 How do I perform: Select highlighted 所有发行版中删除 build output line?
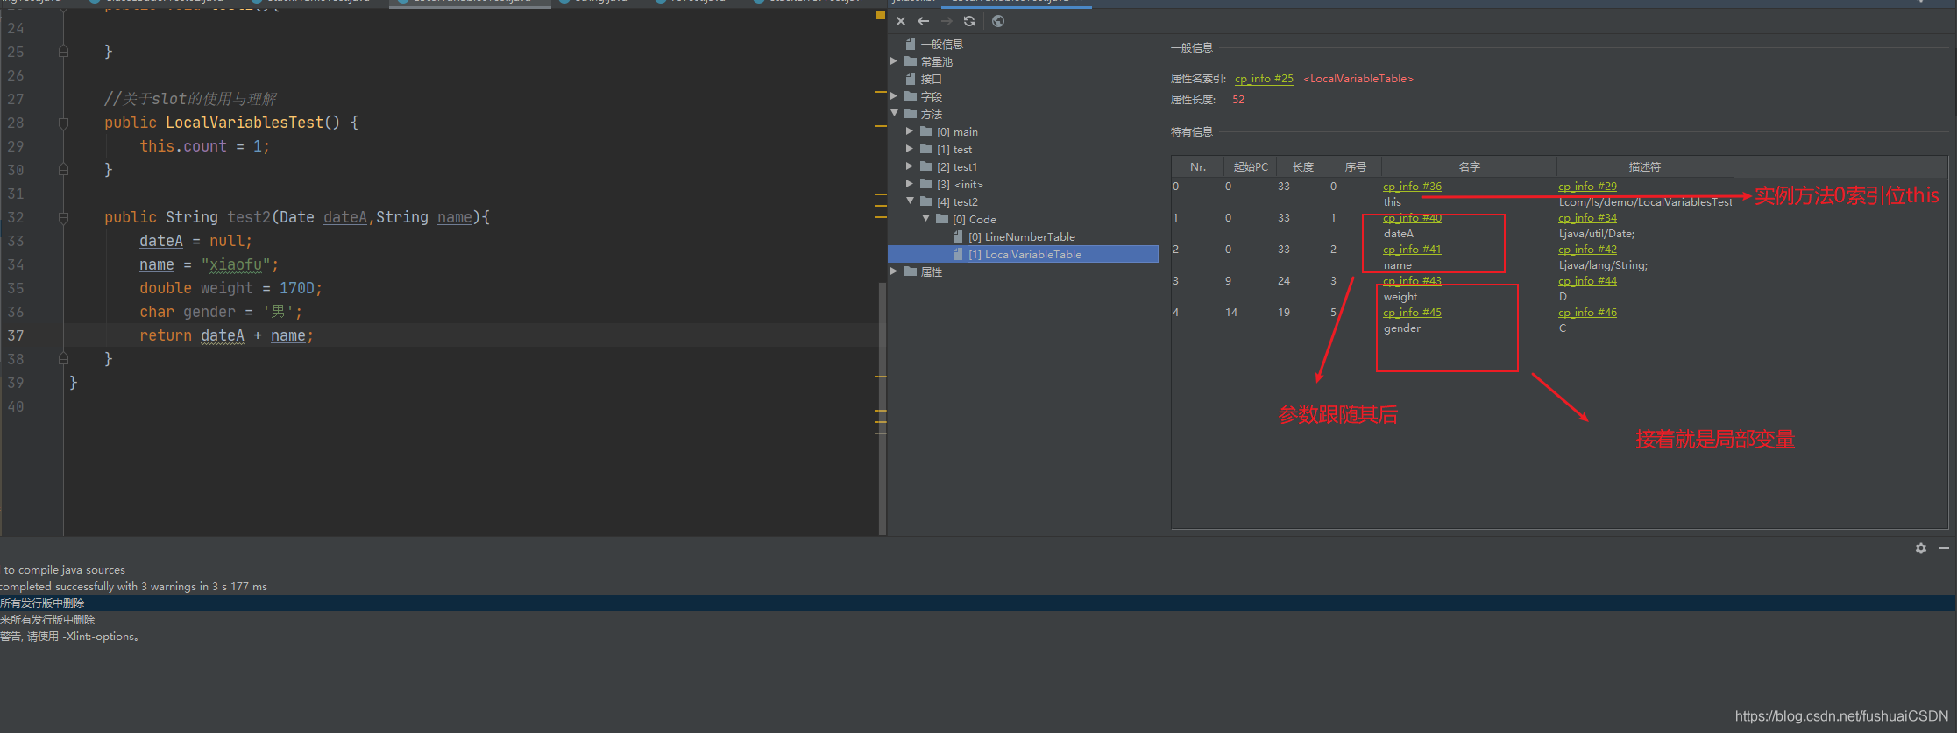(x=977, y=603)
